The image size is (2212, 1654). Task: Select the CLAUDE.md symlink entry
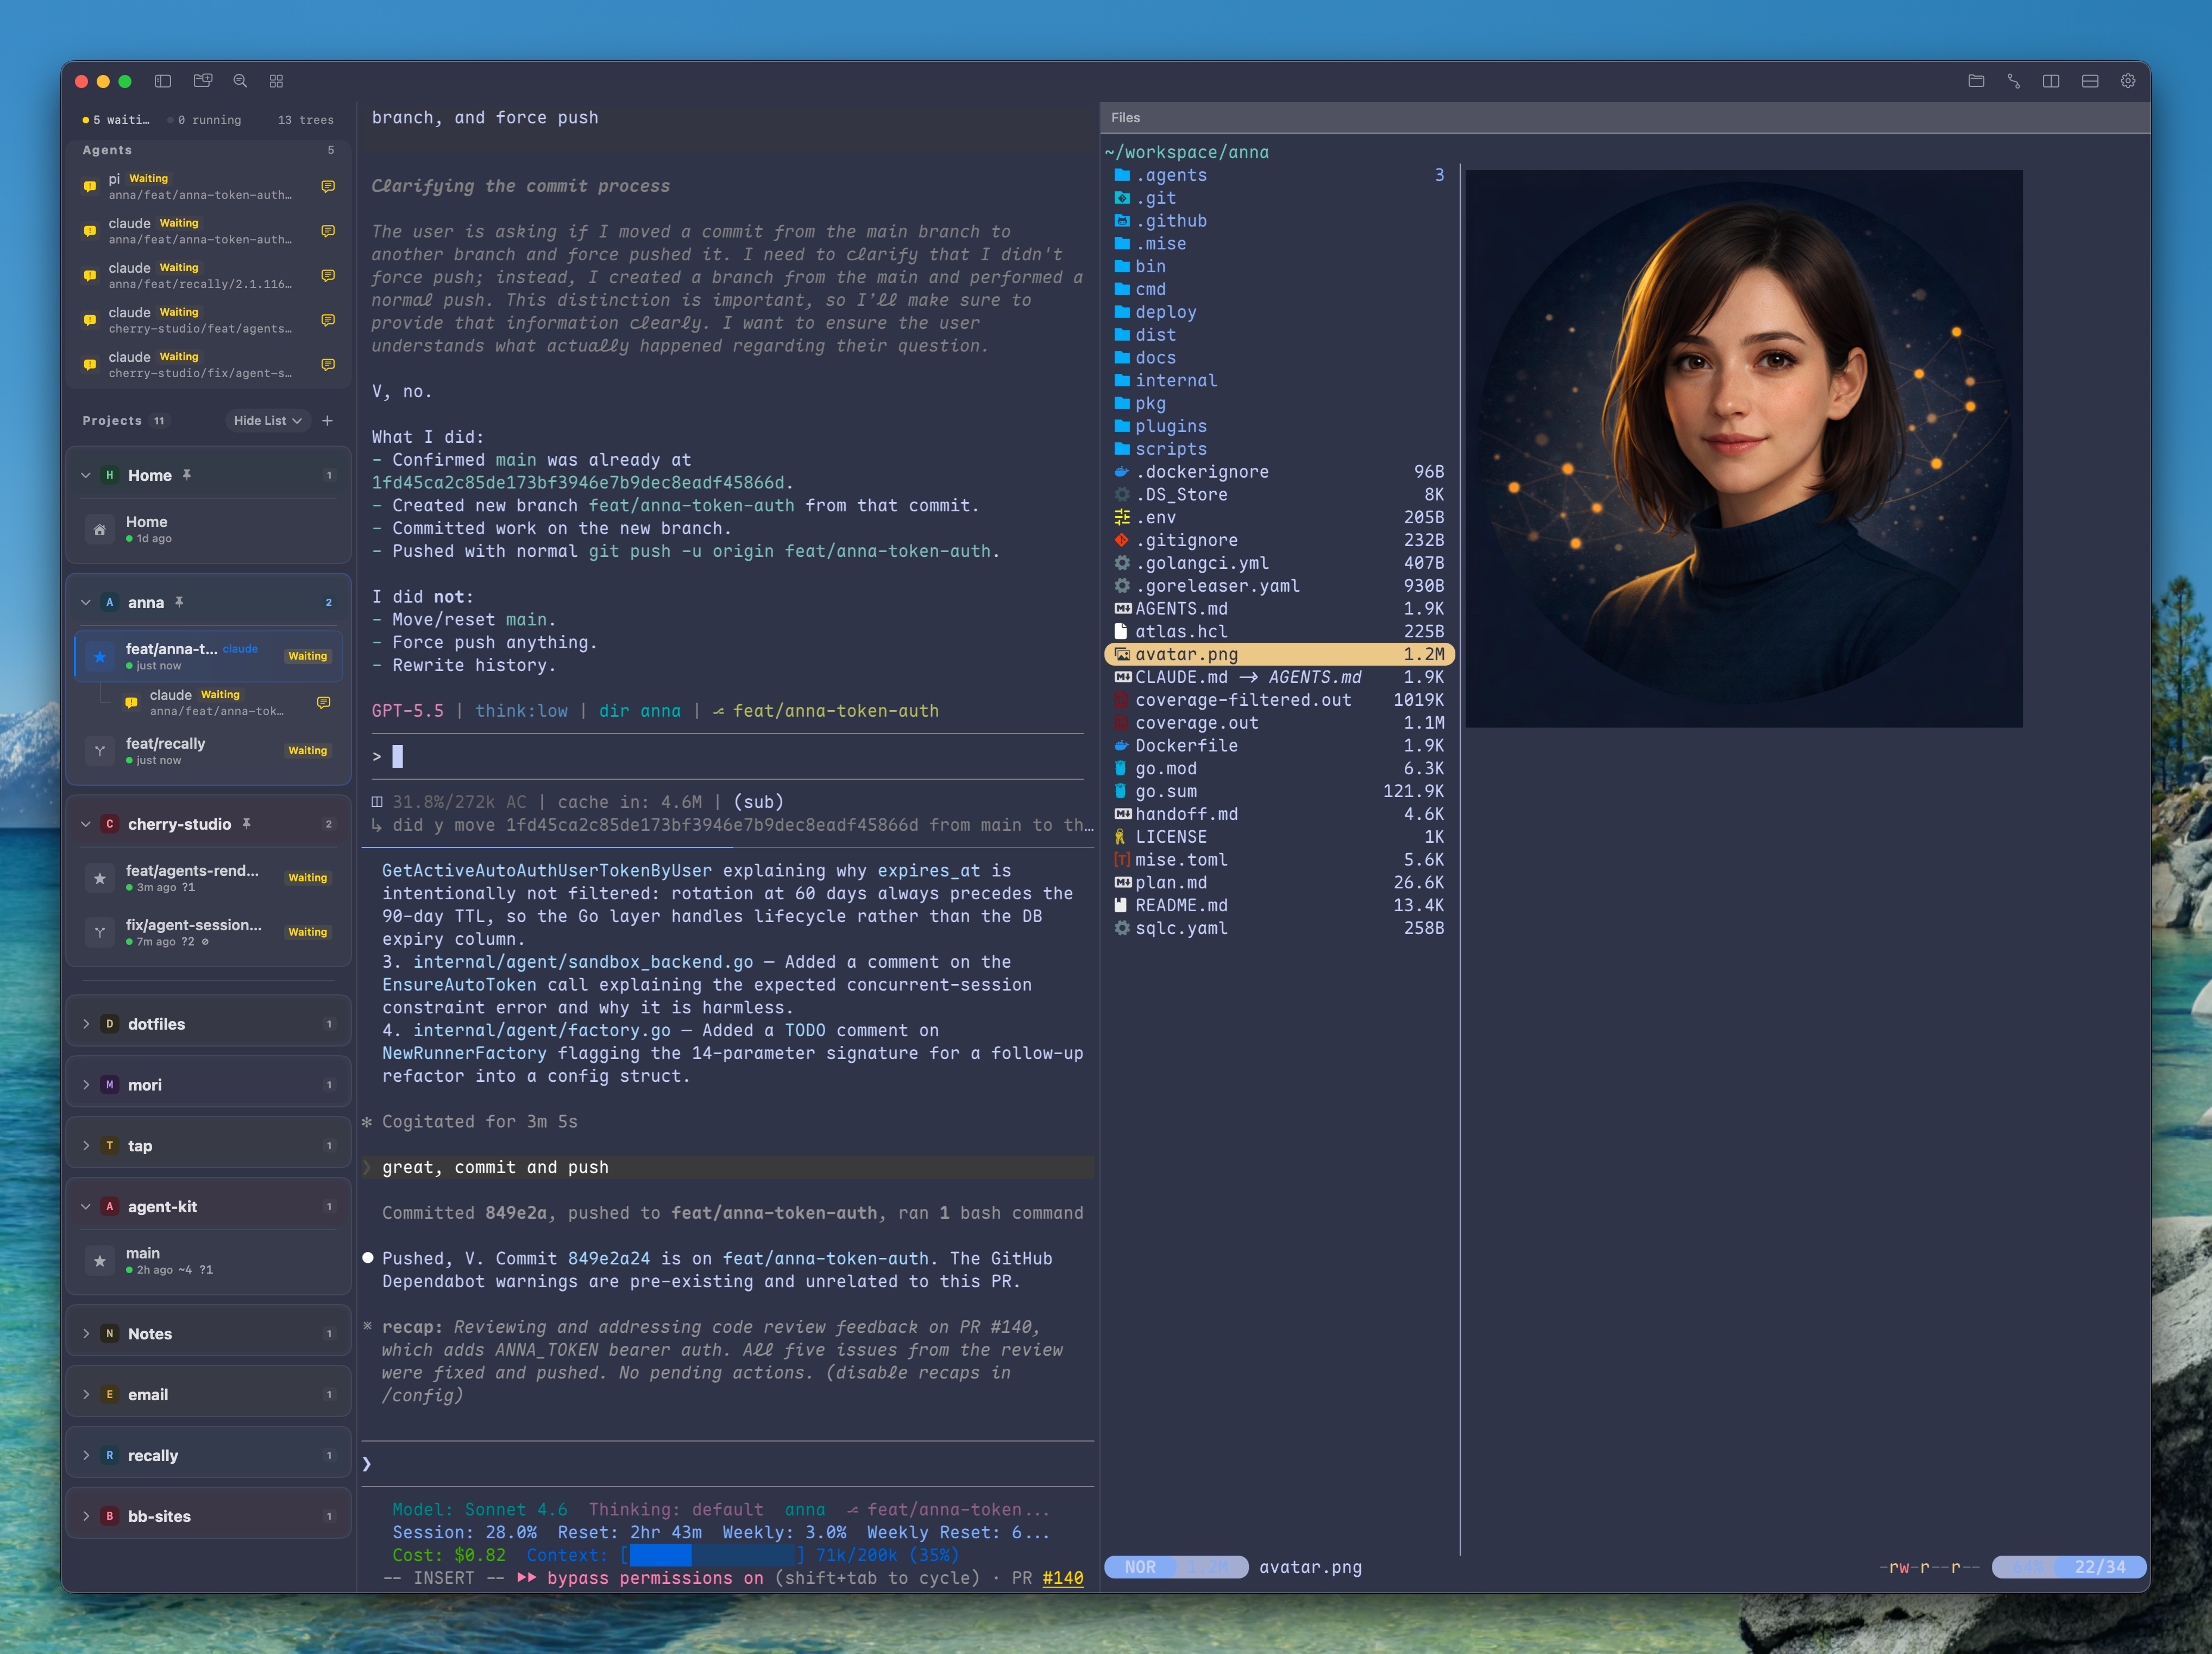point(1279,677)
